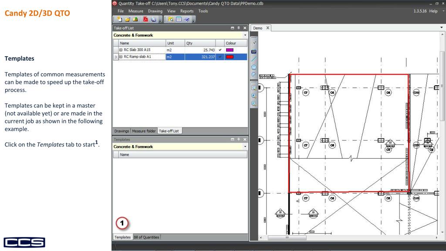Select the numeric count tool icon
Screen dimensions: 446x251
click(x=254, y=51)
